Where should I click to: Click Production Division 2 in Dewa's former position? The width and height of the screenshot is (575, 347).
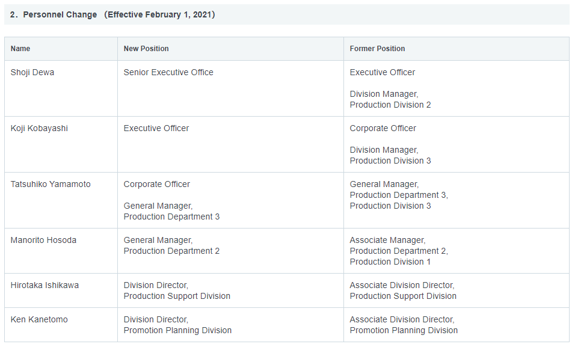pyautogui.click(x=390, y=105)
